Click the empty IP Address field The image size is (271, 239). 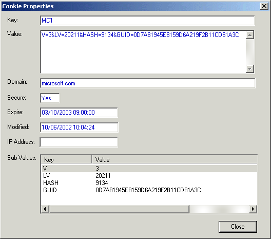coord(79,142)
